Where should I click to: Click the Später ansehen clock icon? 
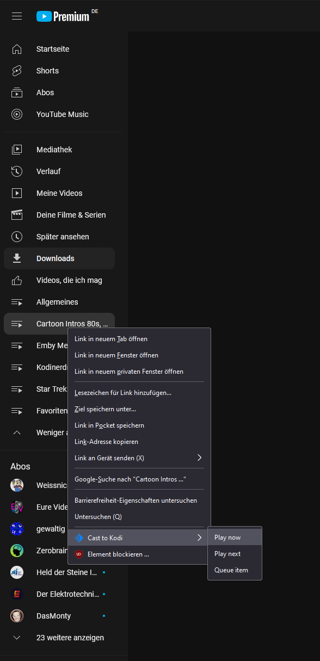tap(17, 237)
